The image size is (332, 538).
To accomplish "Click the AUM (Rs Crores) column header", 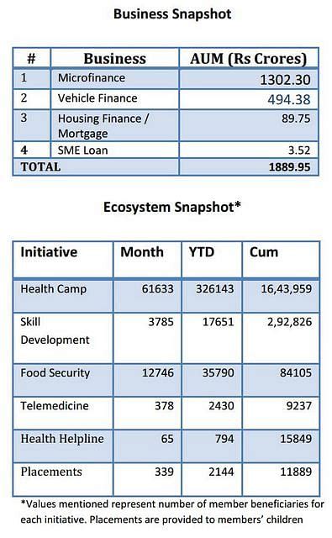I will (x=248, y=59).
